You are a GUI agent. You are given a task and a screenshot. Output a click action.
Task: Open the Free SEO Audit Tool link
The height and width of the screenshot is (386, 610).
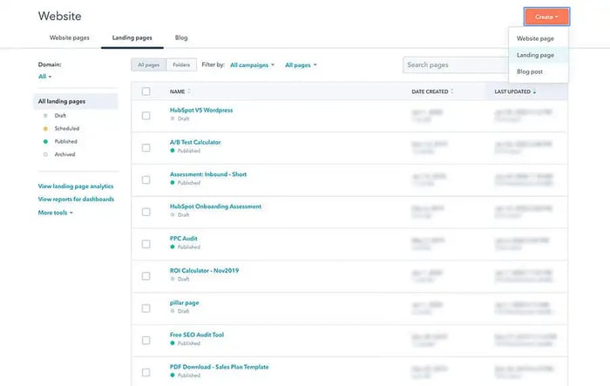[x=197, y=335]
